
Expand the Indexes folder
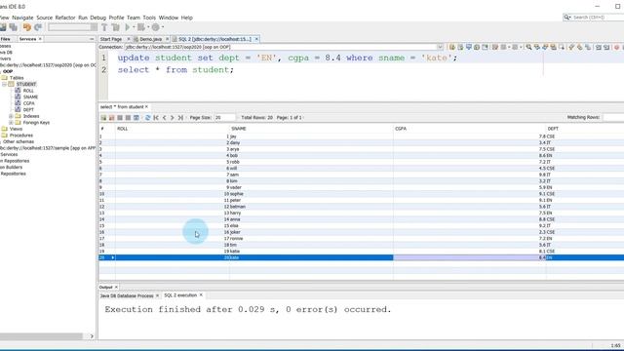click(11, 116)
